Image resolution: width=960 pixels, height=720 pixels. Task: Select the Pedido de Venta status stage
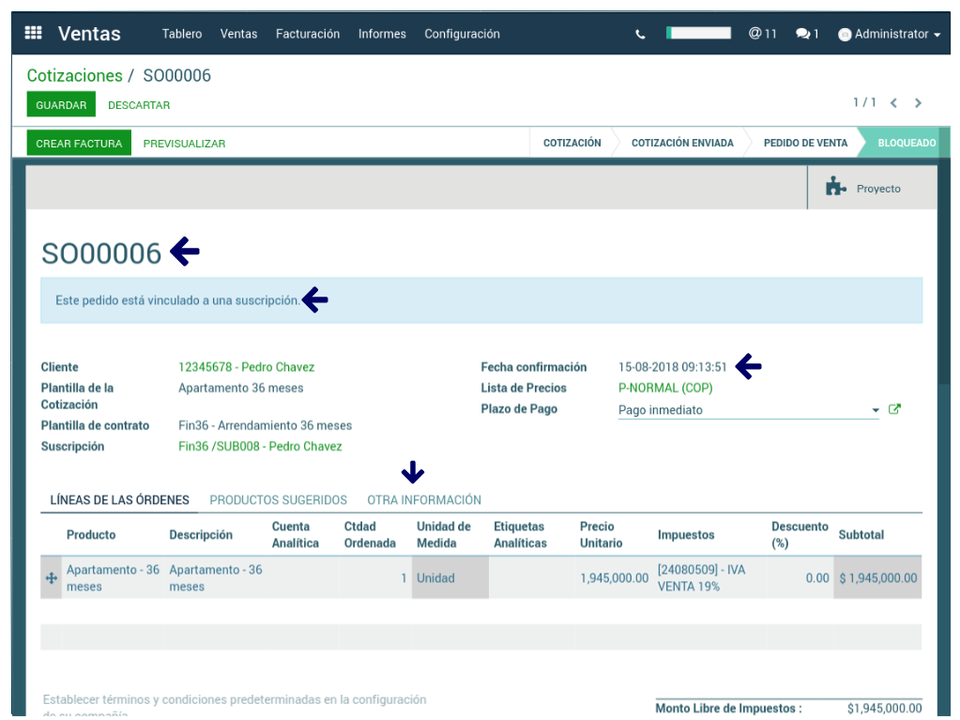pos(805,144)
